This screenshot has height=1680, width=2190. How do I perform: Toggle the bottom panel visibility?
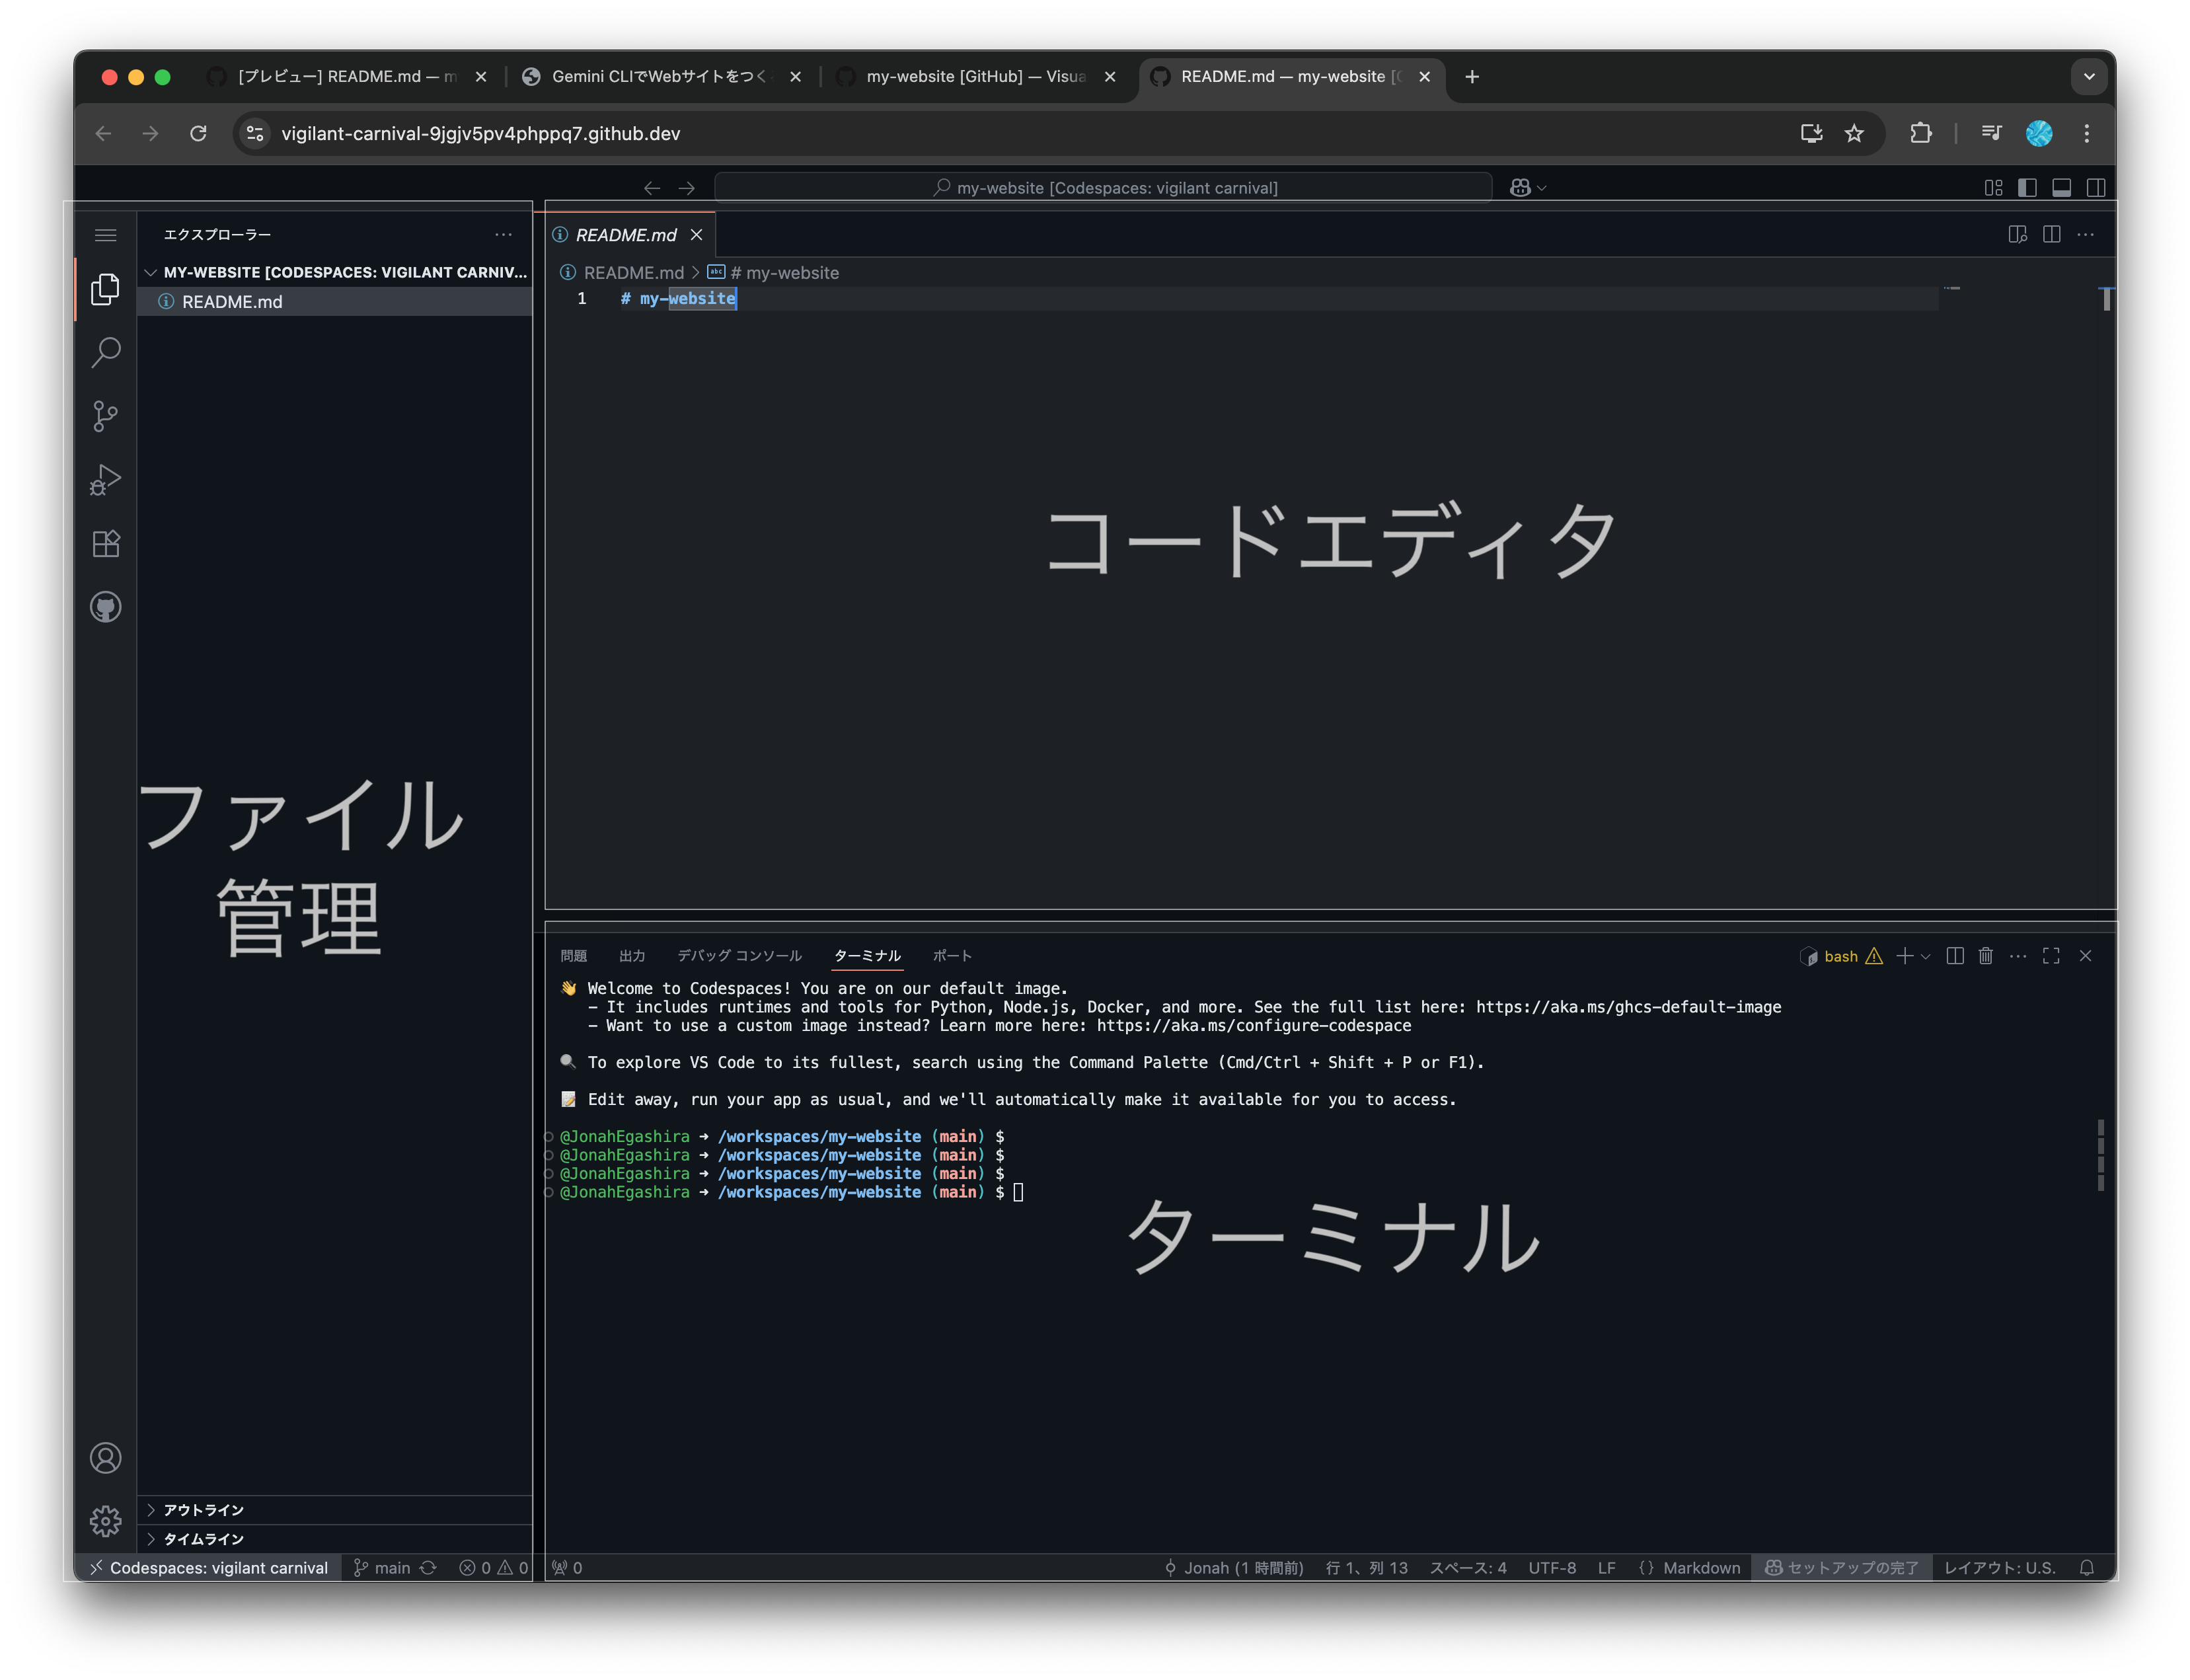click(2062, 187)
